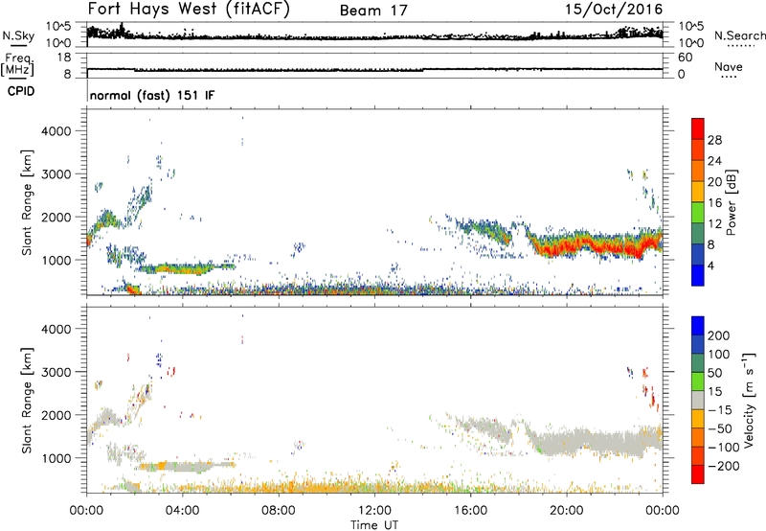Click the '12:00' time axis tick label
This screenshot has width=766, height=531.
[374, 511]
